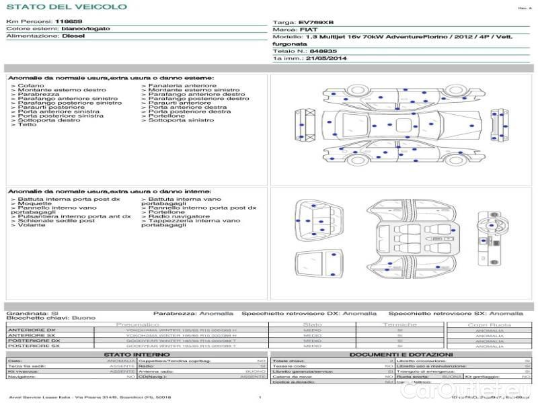Viewport: 538px width, 403px height.
Task: Click the top-down exterior car diagram
Action: pyautogui.click(x=401, y=124)
